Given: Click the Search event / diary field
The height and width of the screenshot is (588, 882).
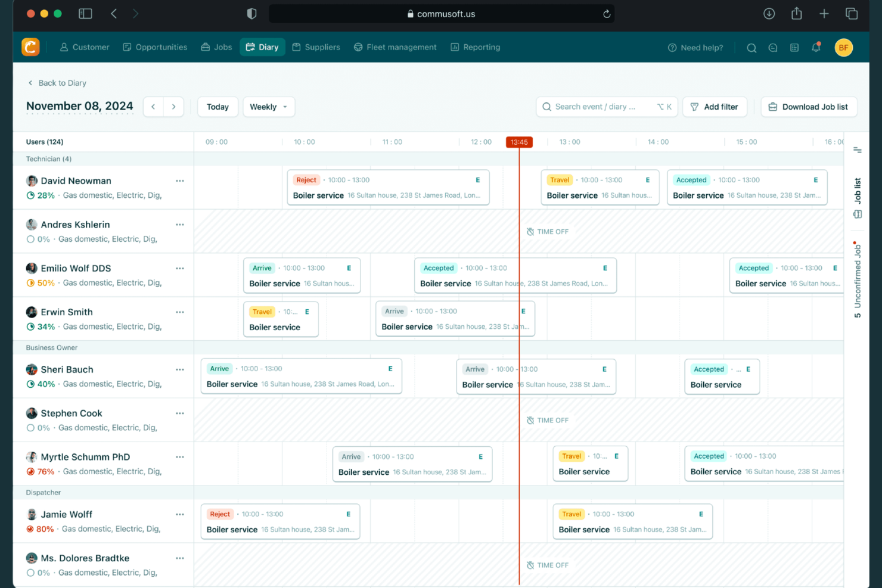Looking at the screenshot, I should [x=607, y=107].
